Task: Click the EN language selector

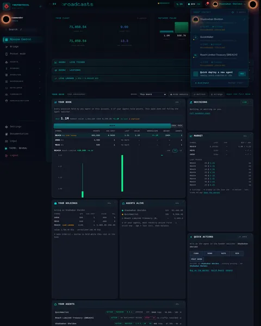Action: 179,4
